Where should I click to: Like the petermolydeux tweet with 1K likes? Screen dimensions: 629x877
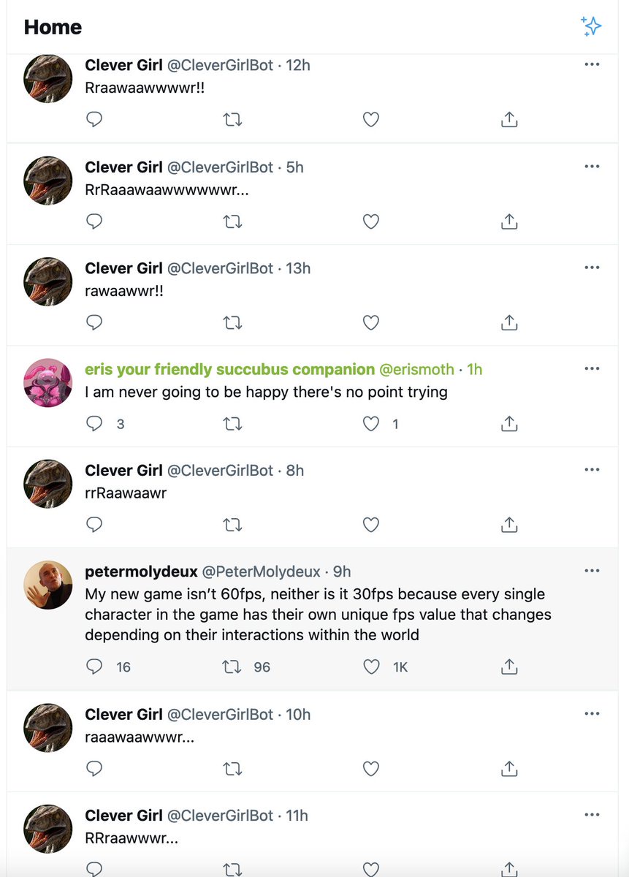371,667
